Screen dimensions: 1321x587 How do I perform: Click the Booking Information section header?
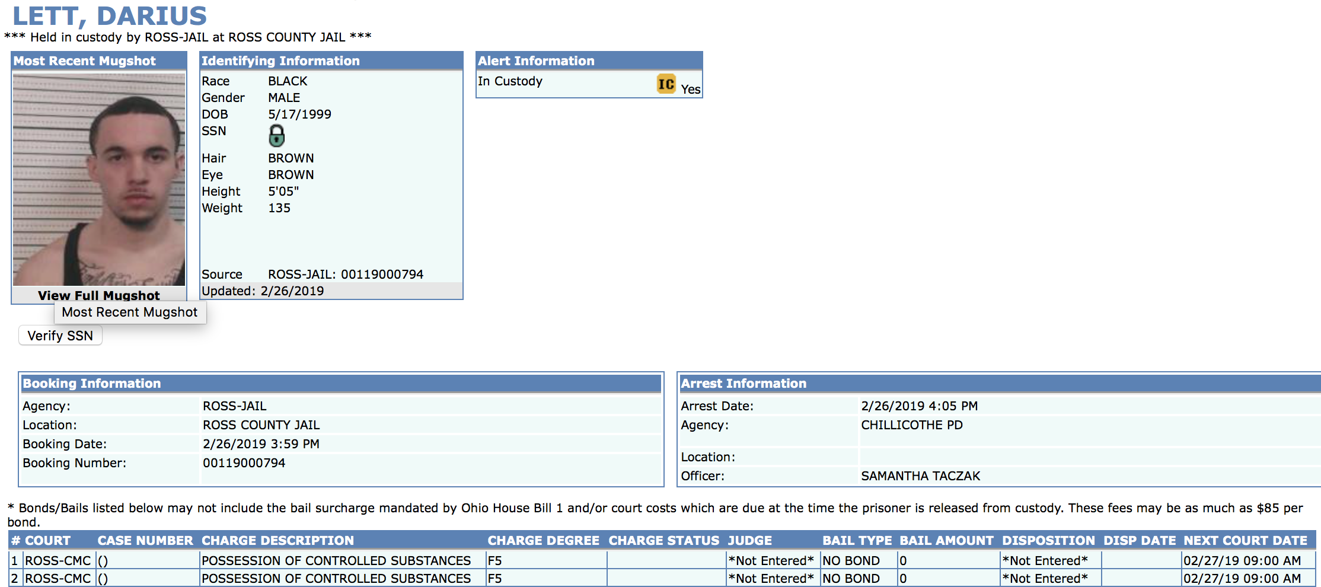341,383
